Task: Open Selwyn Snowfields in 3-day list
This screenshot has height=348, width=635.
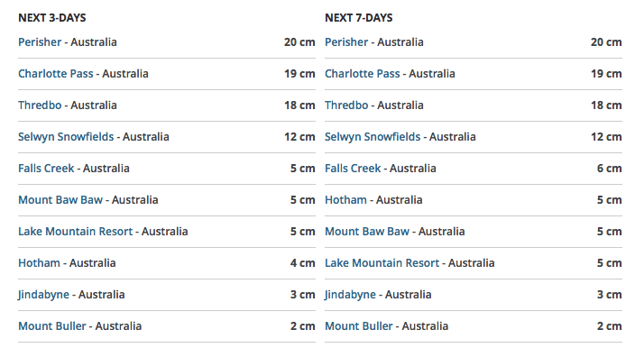Action: pos(66,137)
